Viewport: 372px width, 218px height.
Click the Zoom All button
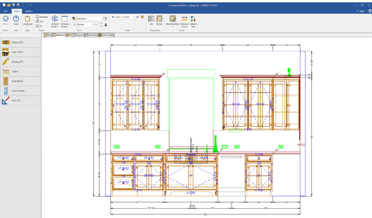pyautogui.click(x=40, y=26)
